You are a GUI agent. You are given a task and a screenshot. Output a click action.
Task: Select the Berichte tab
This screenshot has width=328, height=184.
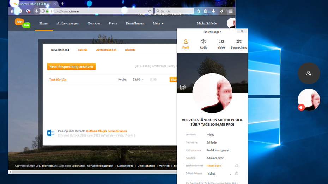tap(130, 50)
